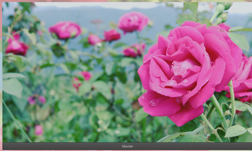Click the hazy mountain in the background
The height and width of the screenshot is (151, 252).
90,15
